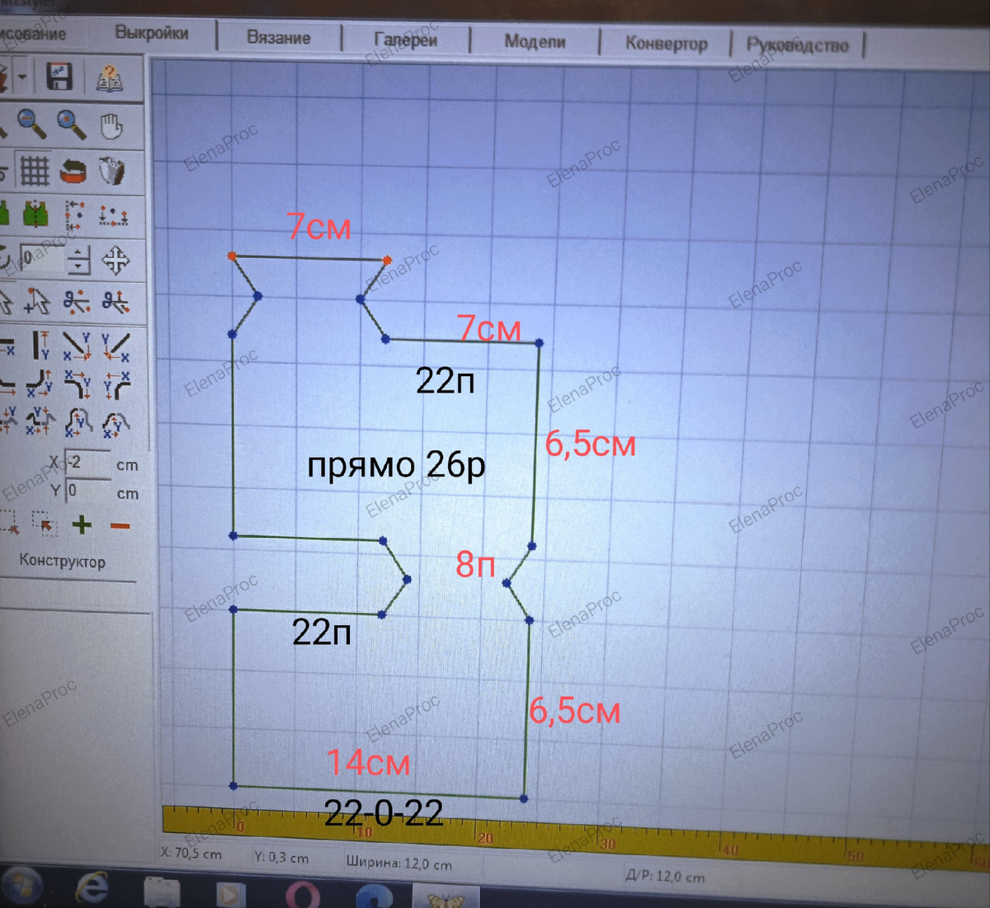This screenshot has height=908, width=990.
Task: Click the diagonal line down-right XY icon
Action: (x=78, y=346)
